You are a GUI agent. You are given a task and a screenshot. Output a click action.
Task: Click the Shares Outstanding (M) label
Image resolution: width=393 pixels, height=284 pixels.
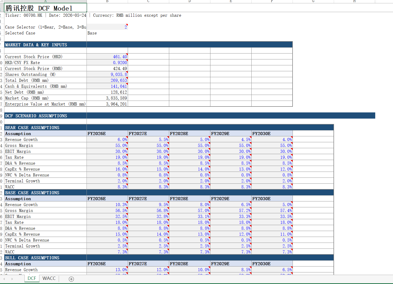[46, 74]
